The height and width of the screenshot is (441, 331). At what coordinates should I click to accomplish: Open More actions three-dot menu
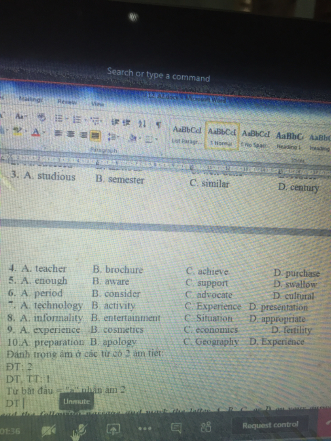click(x=144, y=429)
